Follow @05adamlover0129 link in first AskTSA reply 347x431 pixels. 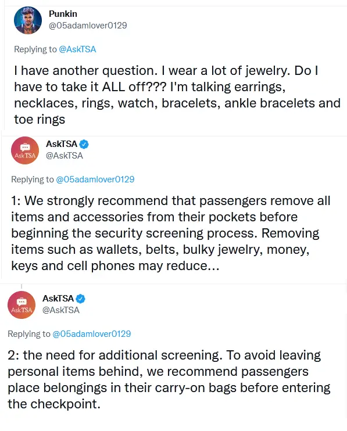click(95, 179)
